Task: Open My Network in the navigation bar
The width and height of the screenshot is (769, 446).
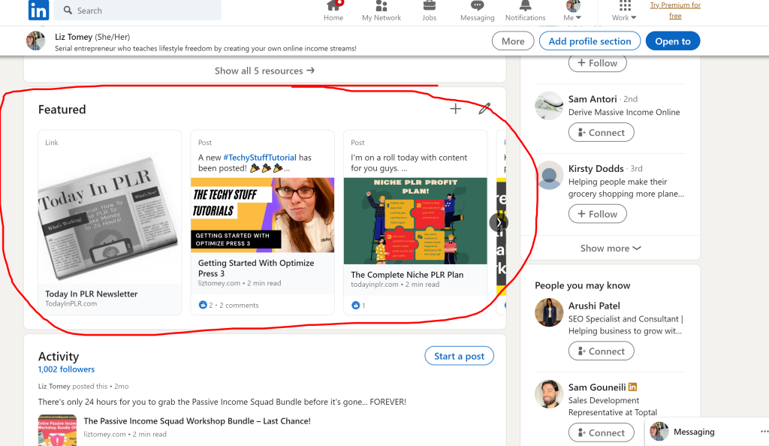Action: [x=381, y=11]
